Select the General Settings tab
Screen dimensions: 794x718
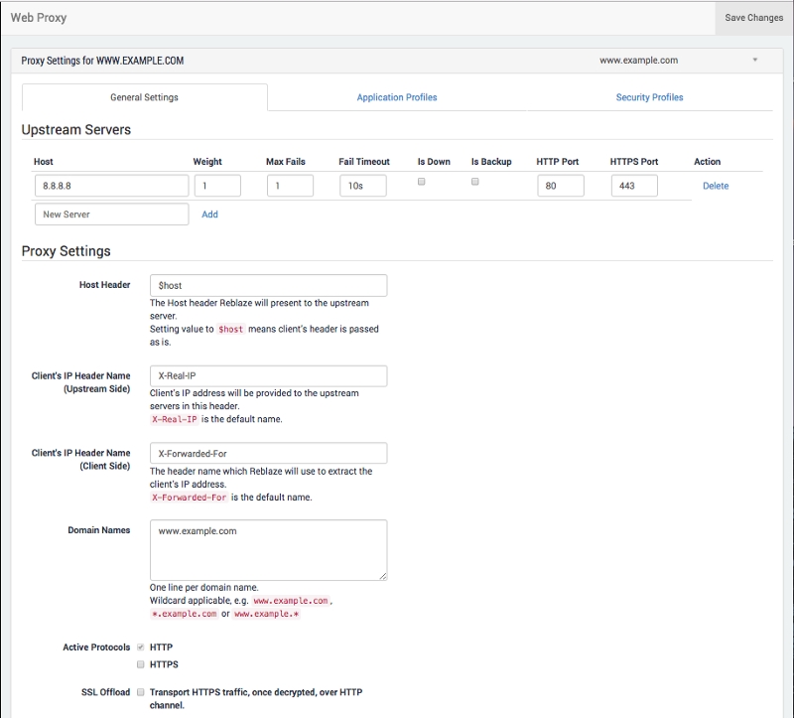point(145,97)
